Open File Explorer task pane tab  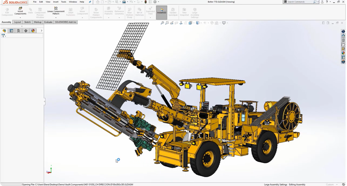pyautogui.click(x=343, y=45)
